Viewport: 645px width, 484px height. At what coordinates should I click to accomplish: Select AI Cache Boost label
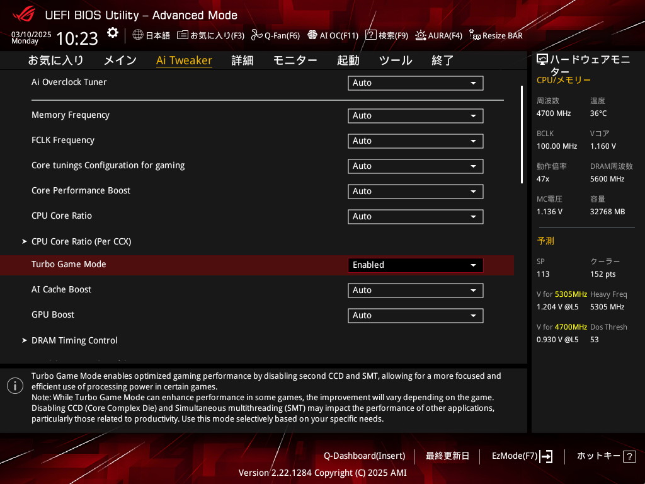pos(61,289)
